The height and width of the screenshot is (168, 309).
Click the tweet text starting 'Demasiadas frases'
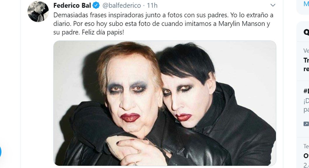coord(163,23)
